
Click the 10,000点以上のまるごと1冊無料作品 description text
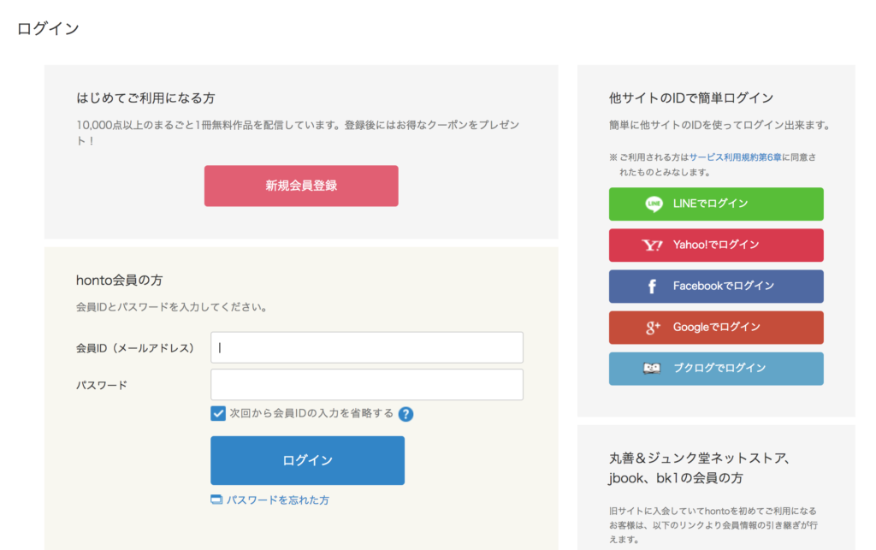click(x=298, y=133)
